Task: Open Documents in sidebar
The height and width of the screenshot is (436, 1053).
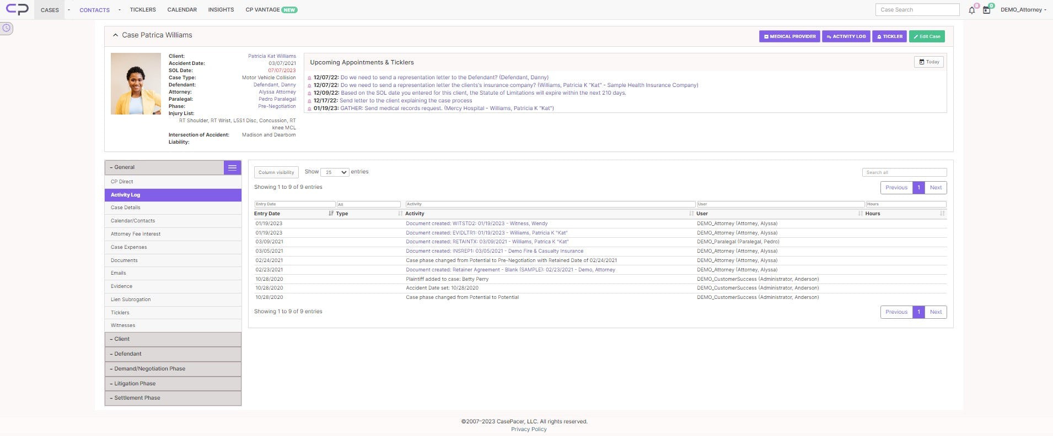Action: pos(173,260)
